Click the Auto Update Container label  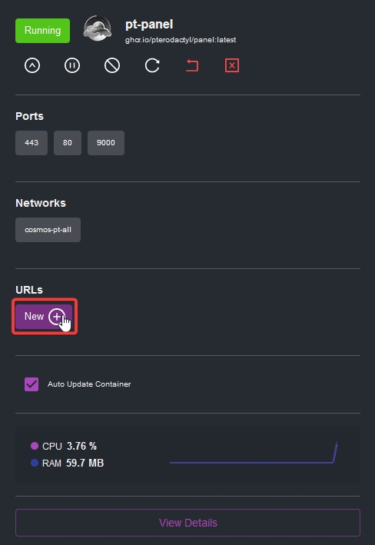click(89, 384)
